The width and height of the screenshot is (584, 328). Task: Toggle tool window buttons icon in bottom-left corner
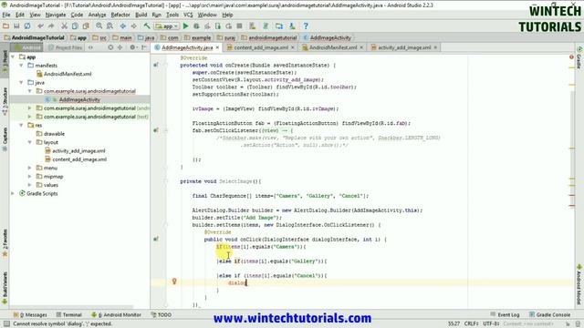(x=6, y=324)
